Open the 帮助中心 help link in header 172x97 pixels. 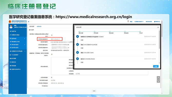pos(157,22)
